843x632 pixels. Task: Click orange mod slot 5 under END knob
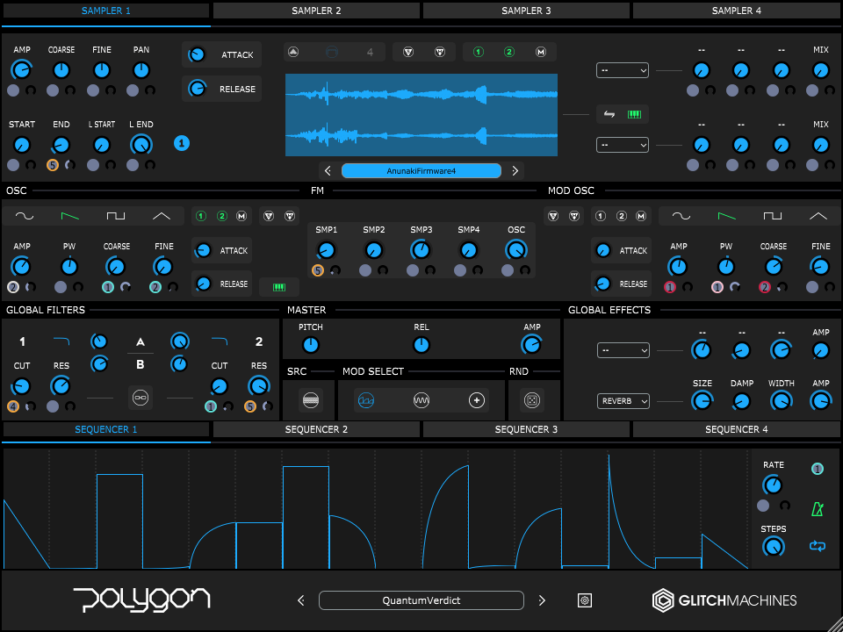click(53, 165)
